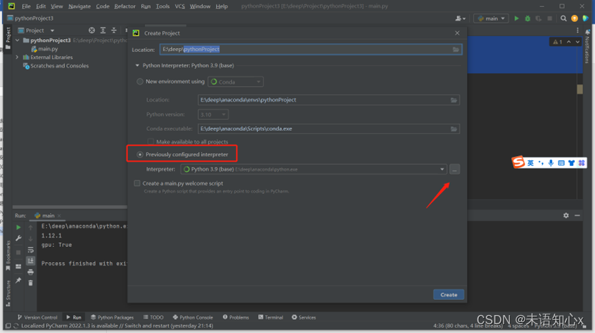Browse for the conda environment location folder
Viewport: 595px width, 333px height.
pos(454,100)
